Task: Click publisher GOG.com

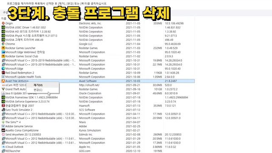Action: pyautogui.click(x=85, y=151)
